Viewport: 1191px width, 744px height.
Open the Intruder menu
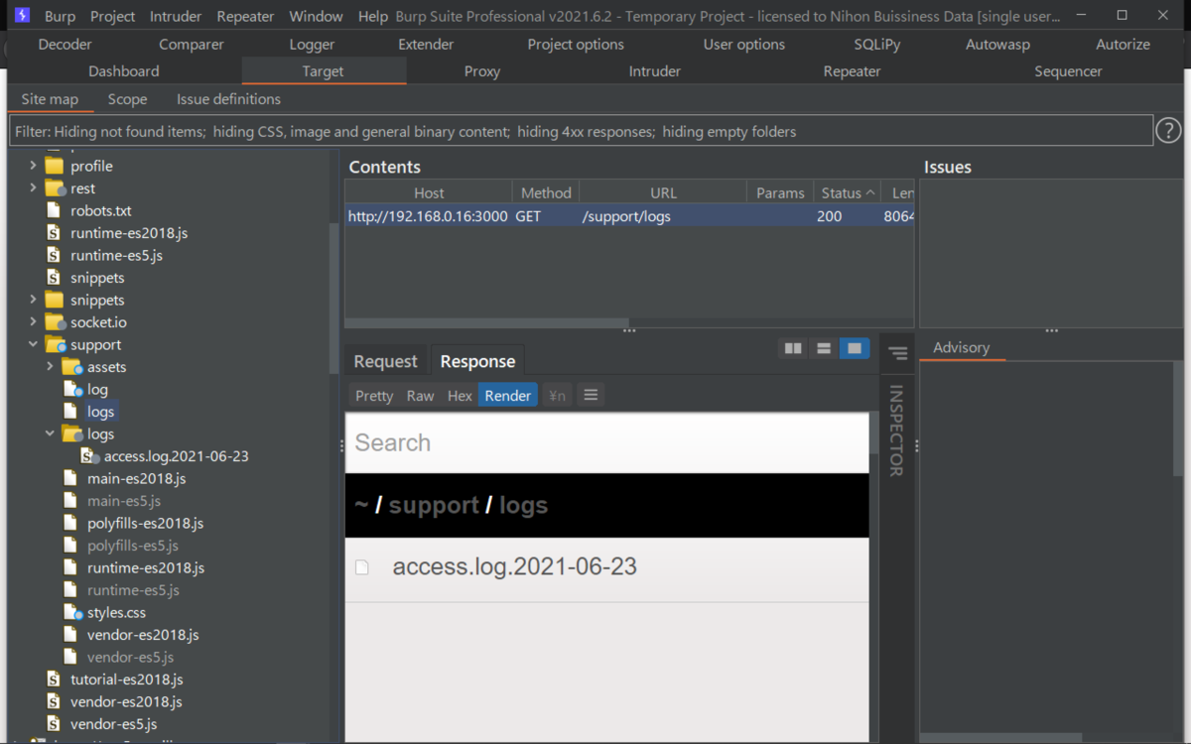click(x=176, y=16)
